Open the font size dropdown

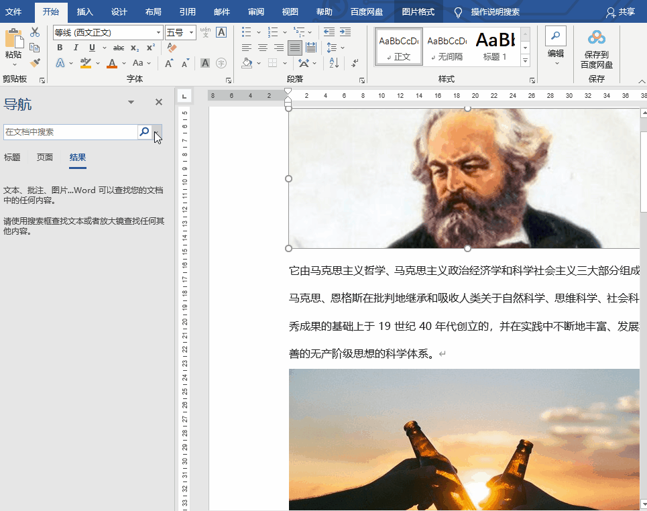coord(192,33)
